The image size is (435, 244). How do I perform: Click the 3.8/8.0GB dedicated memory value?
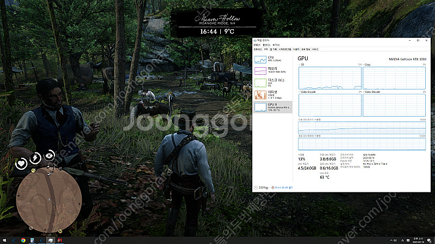tap(328, 159)
